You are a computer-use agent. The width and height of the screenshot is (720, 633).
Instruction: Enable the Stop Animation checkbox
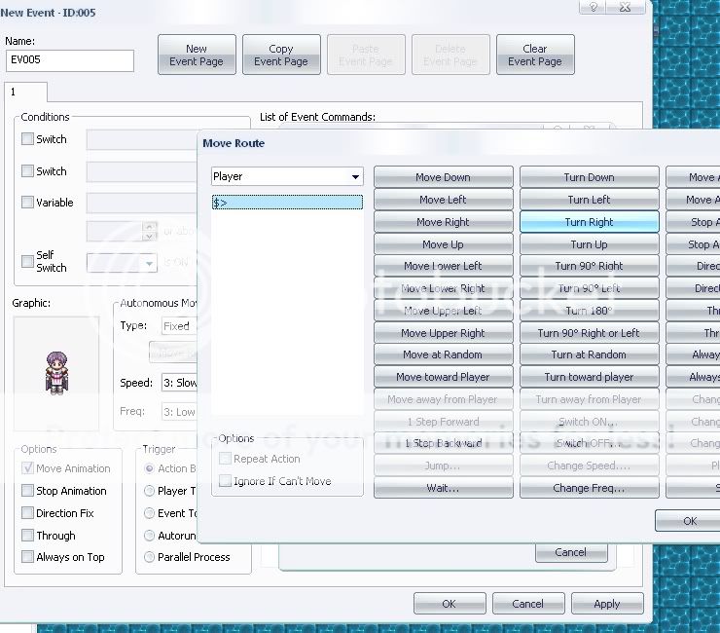coord(28,491)
